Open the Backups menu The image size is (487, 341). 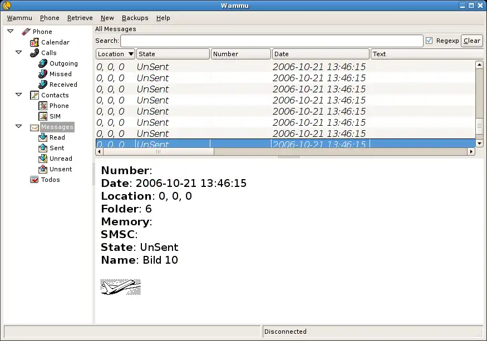click(135, 18)
